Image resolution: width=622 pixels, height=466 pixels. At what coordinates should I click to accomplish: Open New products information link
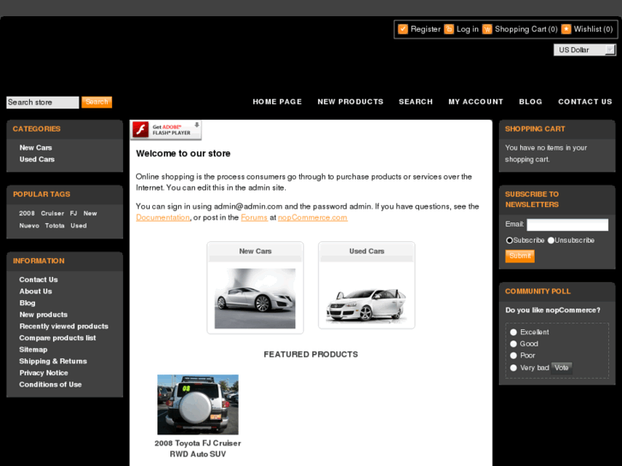[x=44, y=315]
